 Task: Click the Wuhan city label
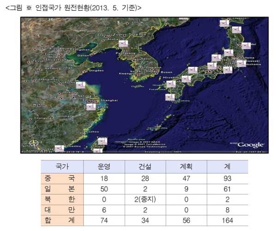tap(38, 105)
